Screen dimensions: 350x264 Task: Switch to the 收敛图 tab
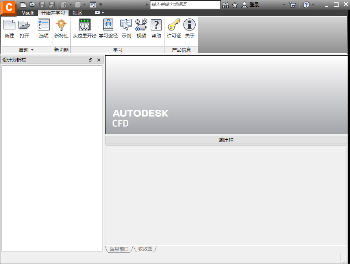click(x=145, y=249)
